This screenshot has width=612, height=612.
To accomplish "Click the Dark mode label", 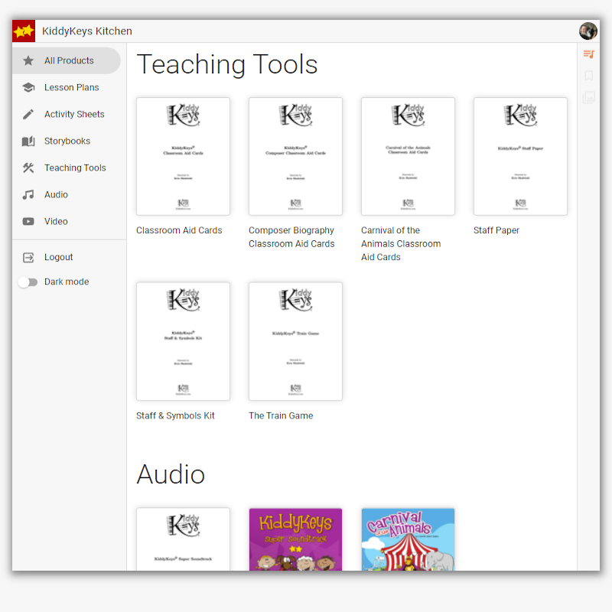I will point(67,282).
